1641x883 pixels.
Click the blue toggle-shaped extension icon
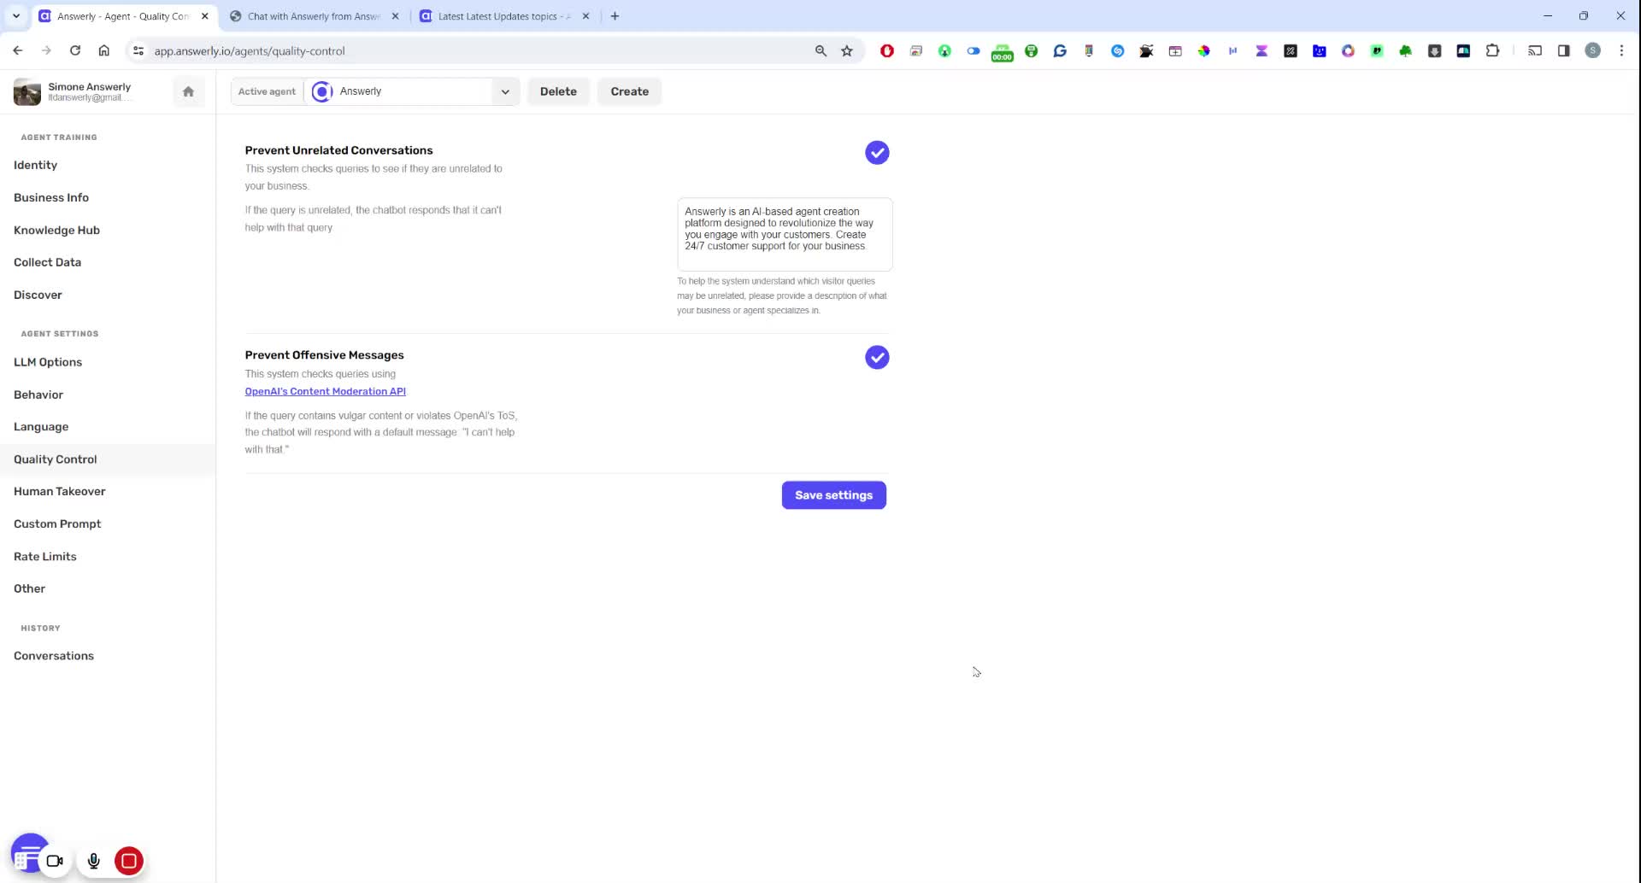pyautogui.click(x=973, y=51)
